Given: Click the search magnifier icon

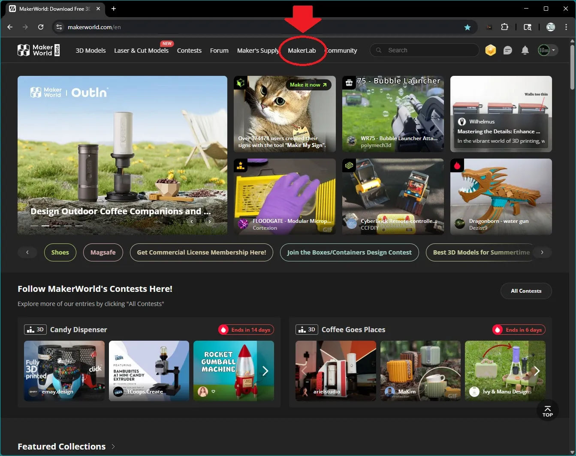Looking at the screenshot, I should pos(379,50).
